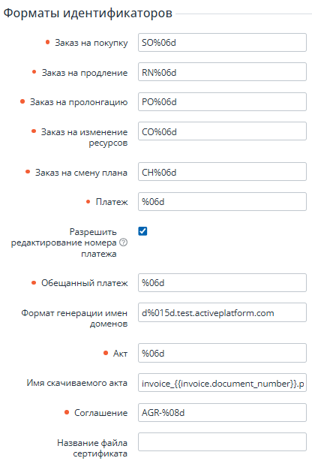Focus the Акт identifier format field
The image size is (312, 467).
coord(222,353)
